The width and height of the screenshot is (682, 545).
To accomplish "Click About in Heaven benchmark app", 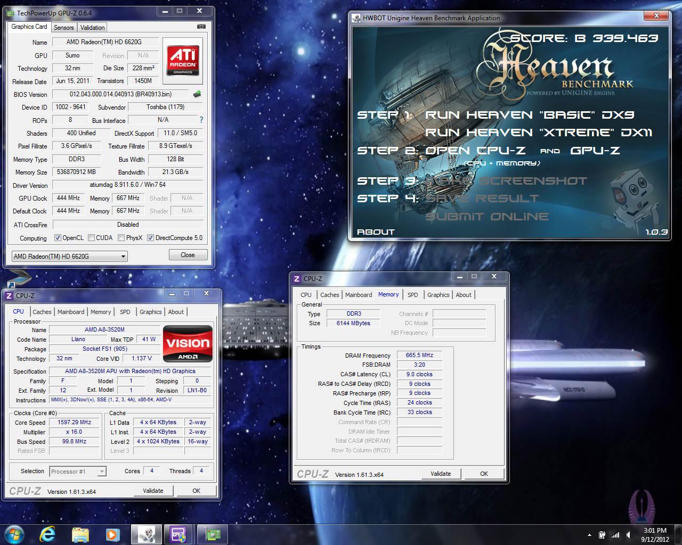I will click(376, 232).
